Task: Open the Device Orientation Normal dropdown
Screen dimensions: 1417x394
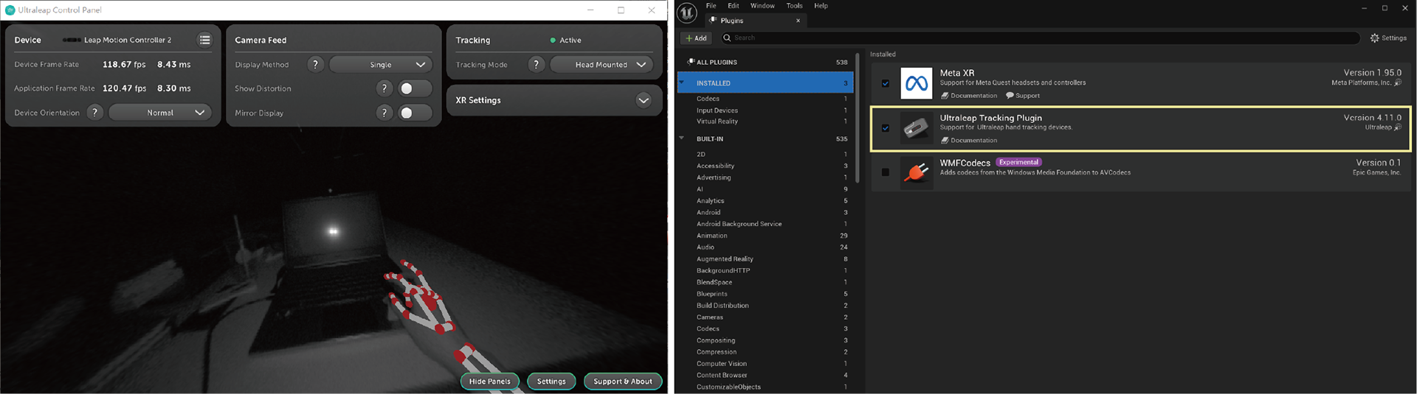Action: pyautogui.click(x=160, y=113)
